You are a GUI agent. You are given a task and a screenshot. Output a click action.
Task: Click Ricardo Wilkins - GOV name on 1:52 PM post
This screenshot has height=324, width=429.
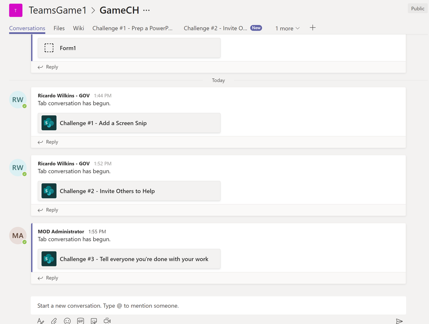64,164
